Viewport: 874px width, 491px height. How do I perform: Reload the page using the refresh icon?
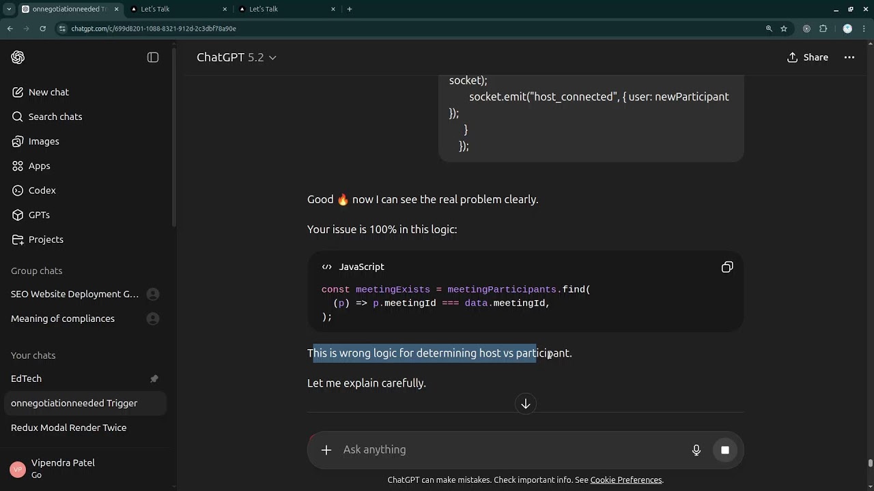point(42,29)
